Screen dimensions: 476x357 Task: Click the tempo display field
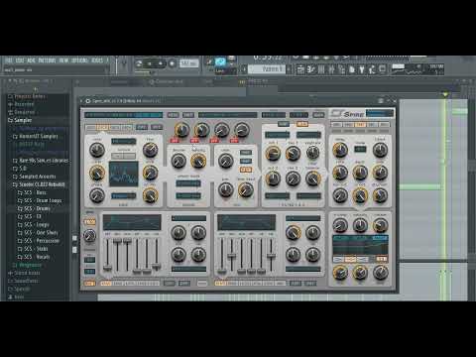(x=188, y=63)
